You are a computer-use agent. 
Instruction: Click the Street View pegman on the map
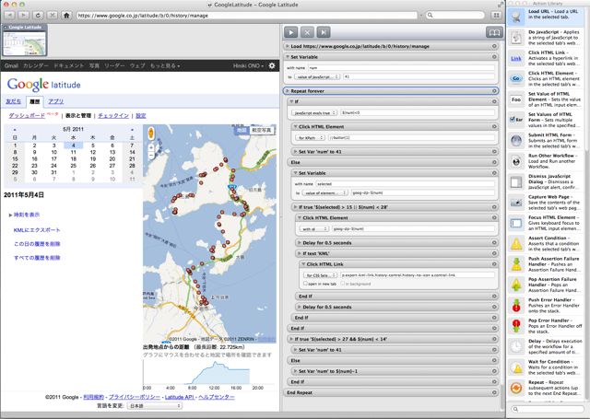coord(151,133)
